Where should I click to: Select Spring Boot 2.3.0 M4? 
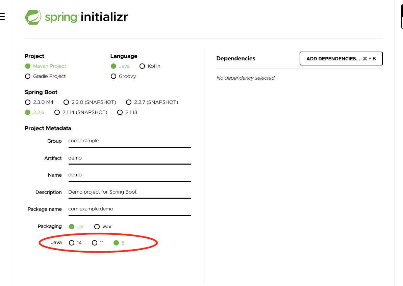click(28, 102)
